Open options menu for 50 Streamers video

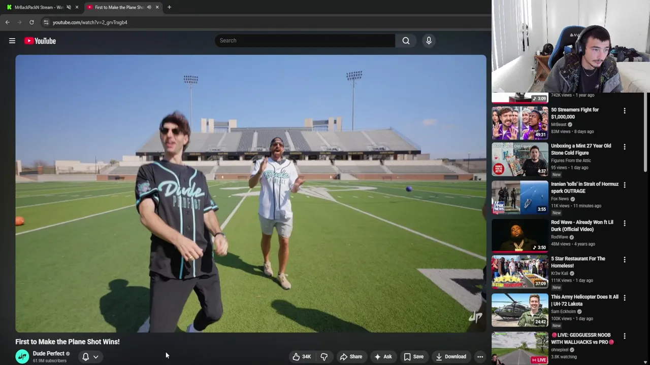(625, 111)
